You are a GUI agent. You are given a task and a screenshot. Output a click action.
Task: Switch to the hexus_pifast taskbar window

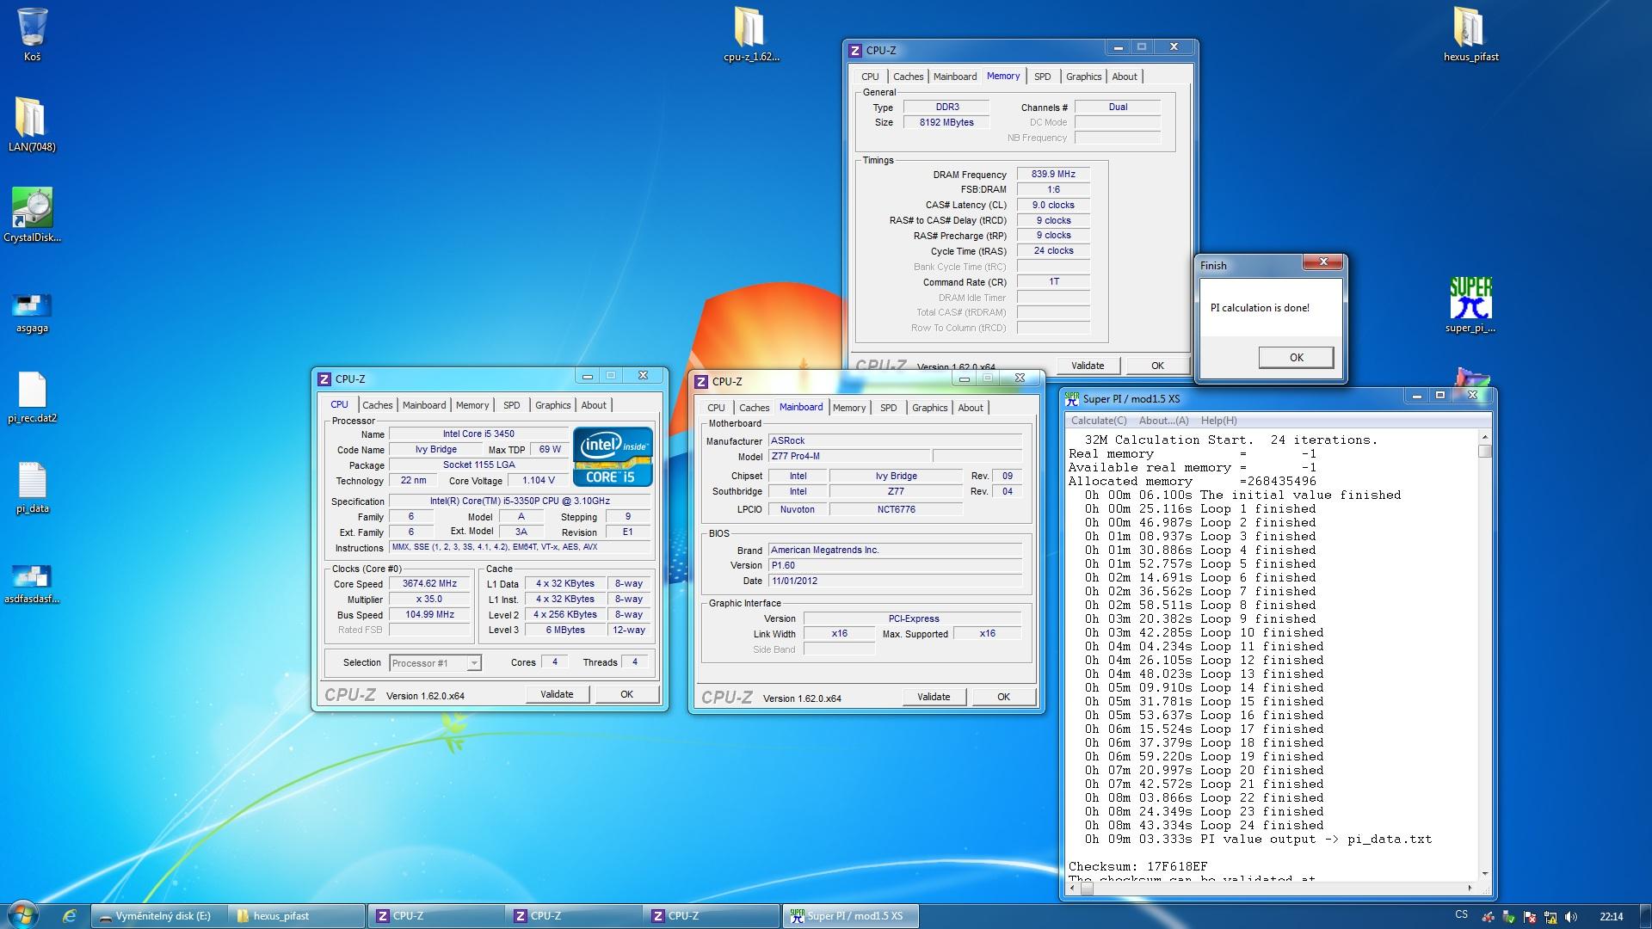(298, 916)
